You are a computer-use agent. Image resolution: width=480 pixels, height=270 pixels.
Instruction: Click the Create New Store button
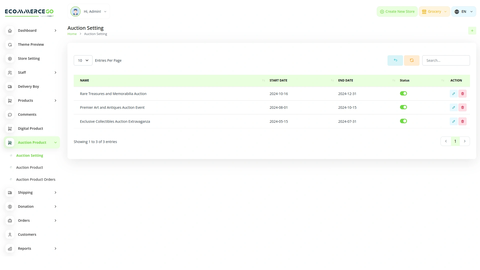(397, 11)
